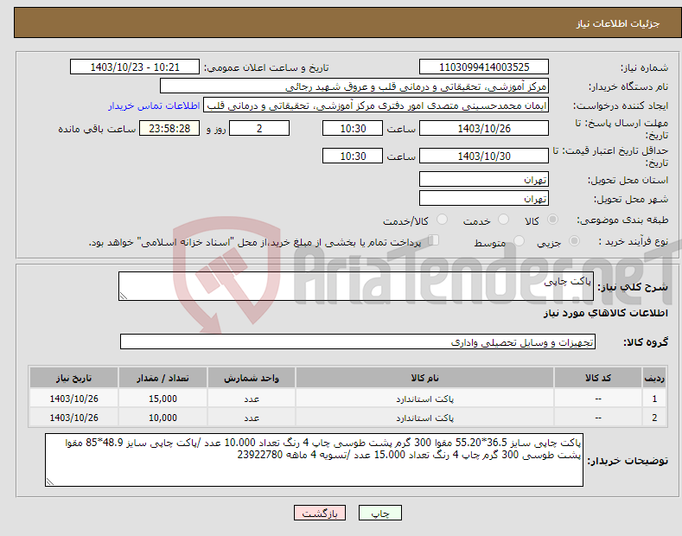
Task: Click the request creator field ایمان محمدحسینی
Action: coord(376,105)
